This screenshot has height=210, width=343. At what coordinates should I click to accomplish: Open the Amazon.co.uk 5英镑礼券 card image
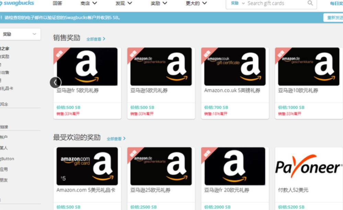tap(235, 67)
